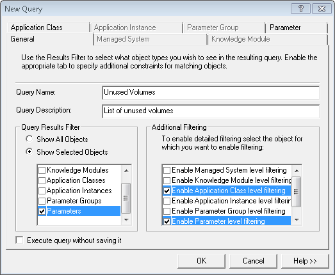Viewport: 335px width, 275px height.
Task: Select the highlighted Parameters list row
Action: tap(79, 211)
